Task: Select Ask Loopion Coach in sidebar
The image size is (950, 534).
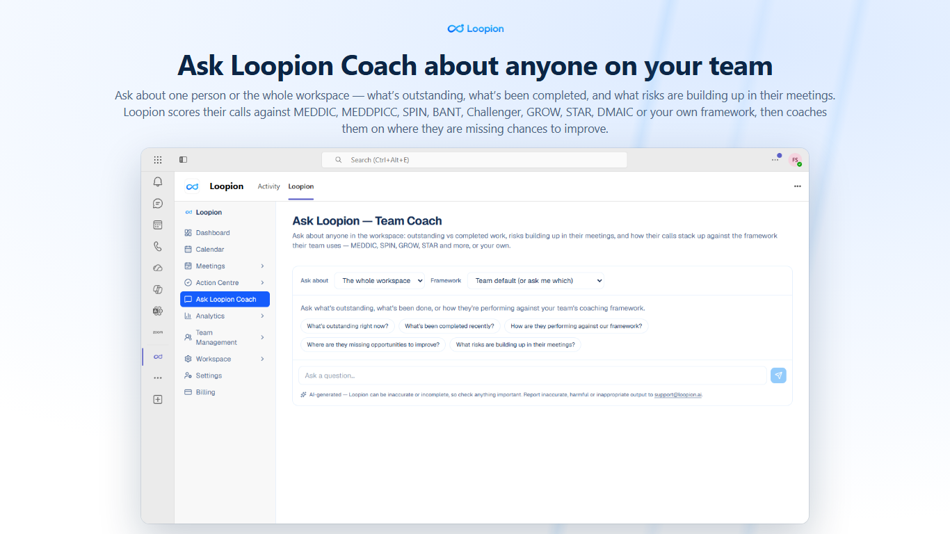Action: [x=225, y=300]
